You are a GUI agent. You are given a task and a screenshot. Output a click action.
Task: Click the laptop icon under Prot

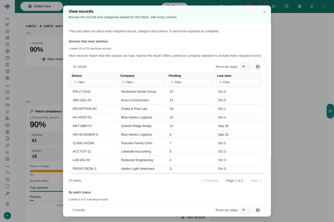coord(7,179)
